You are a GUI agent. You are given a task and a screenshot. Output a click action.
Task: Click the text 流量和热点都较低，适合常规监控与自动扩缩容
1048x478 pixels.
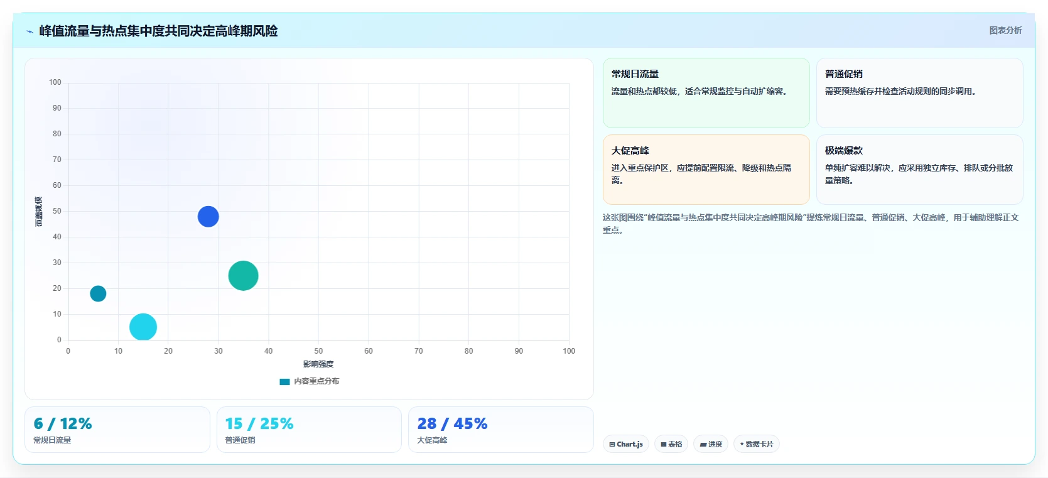701,91
